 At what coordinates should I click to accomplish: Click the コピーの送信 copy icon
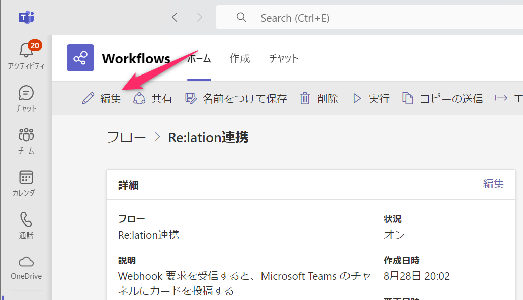[x=408, y=99]
